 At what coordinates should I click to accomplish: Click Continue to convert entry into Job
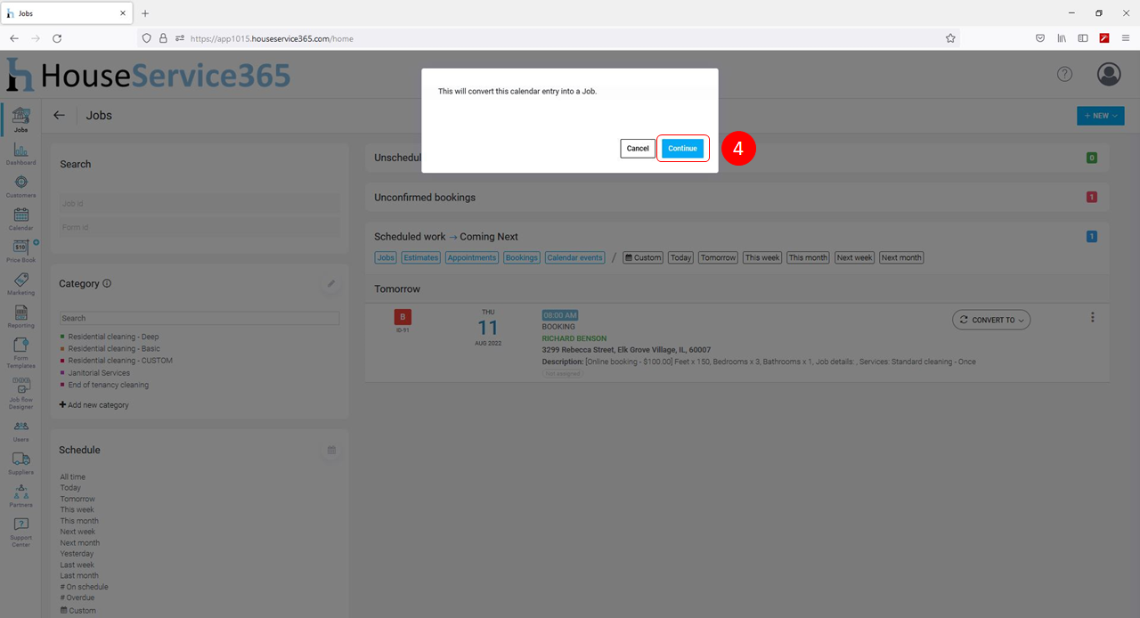tap(682, 149)
